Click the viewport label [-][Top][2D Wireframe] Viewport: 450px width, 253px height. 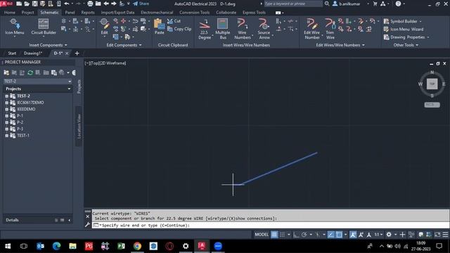tap(105, 63)
